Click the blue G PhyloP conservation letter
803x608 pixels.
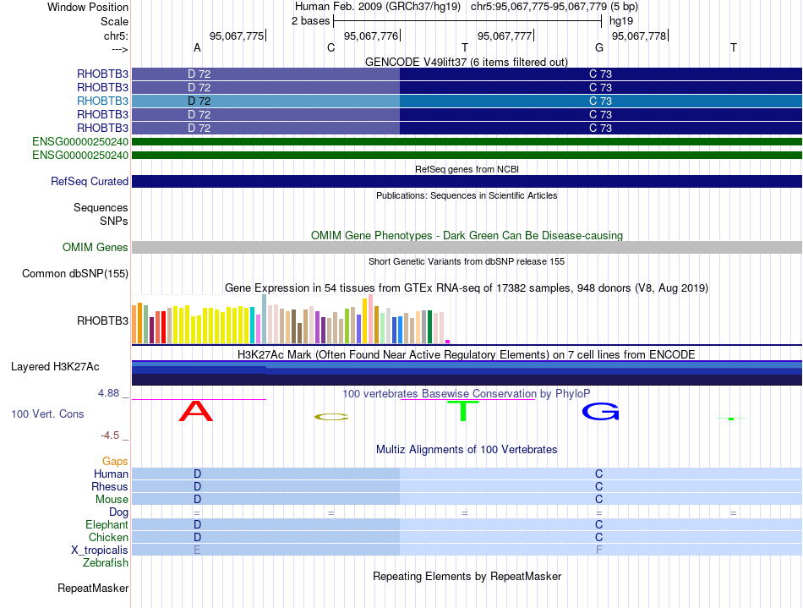coord(600,411)
